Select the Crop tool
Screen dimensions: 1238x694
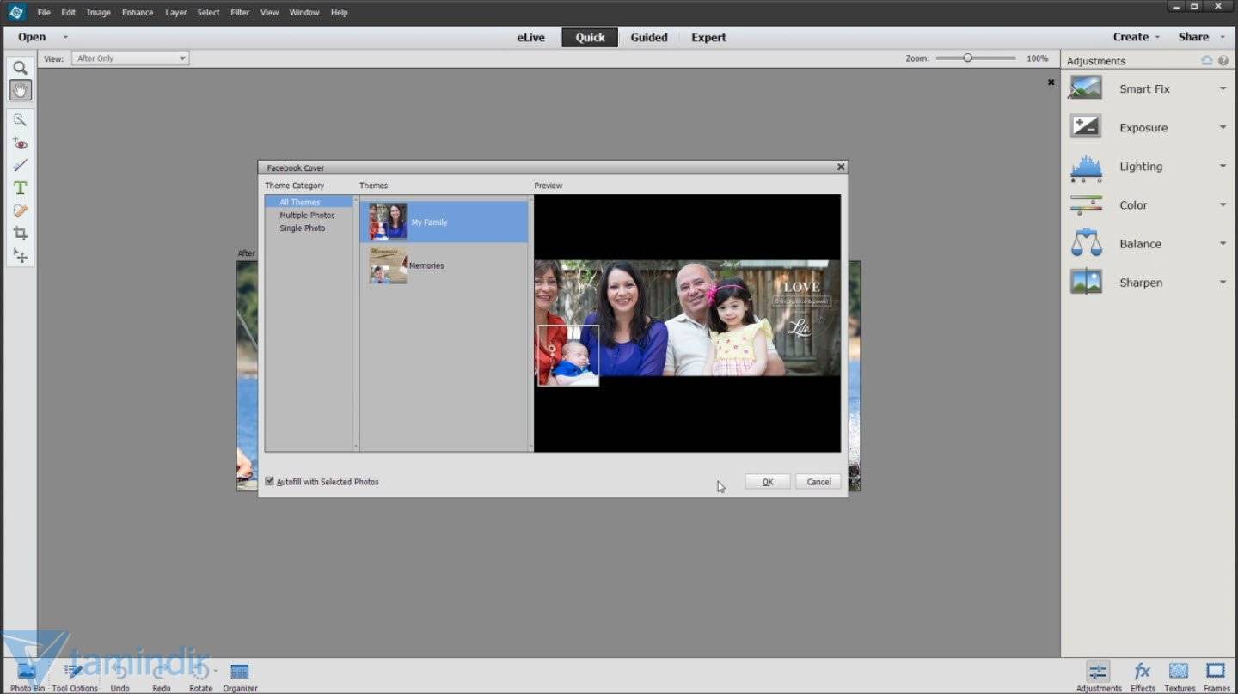[20, 234]
